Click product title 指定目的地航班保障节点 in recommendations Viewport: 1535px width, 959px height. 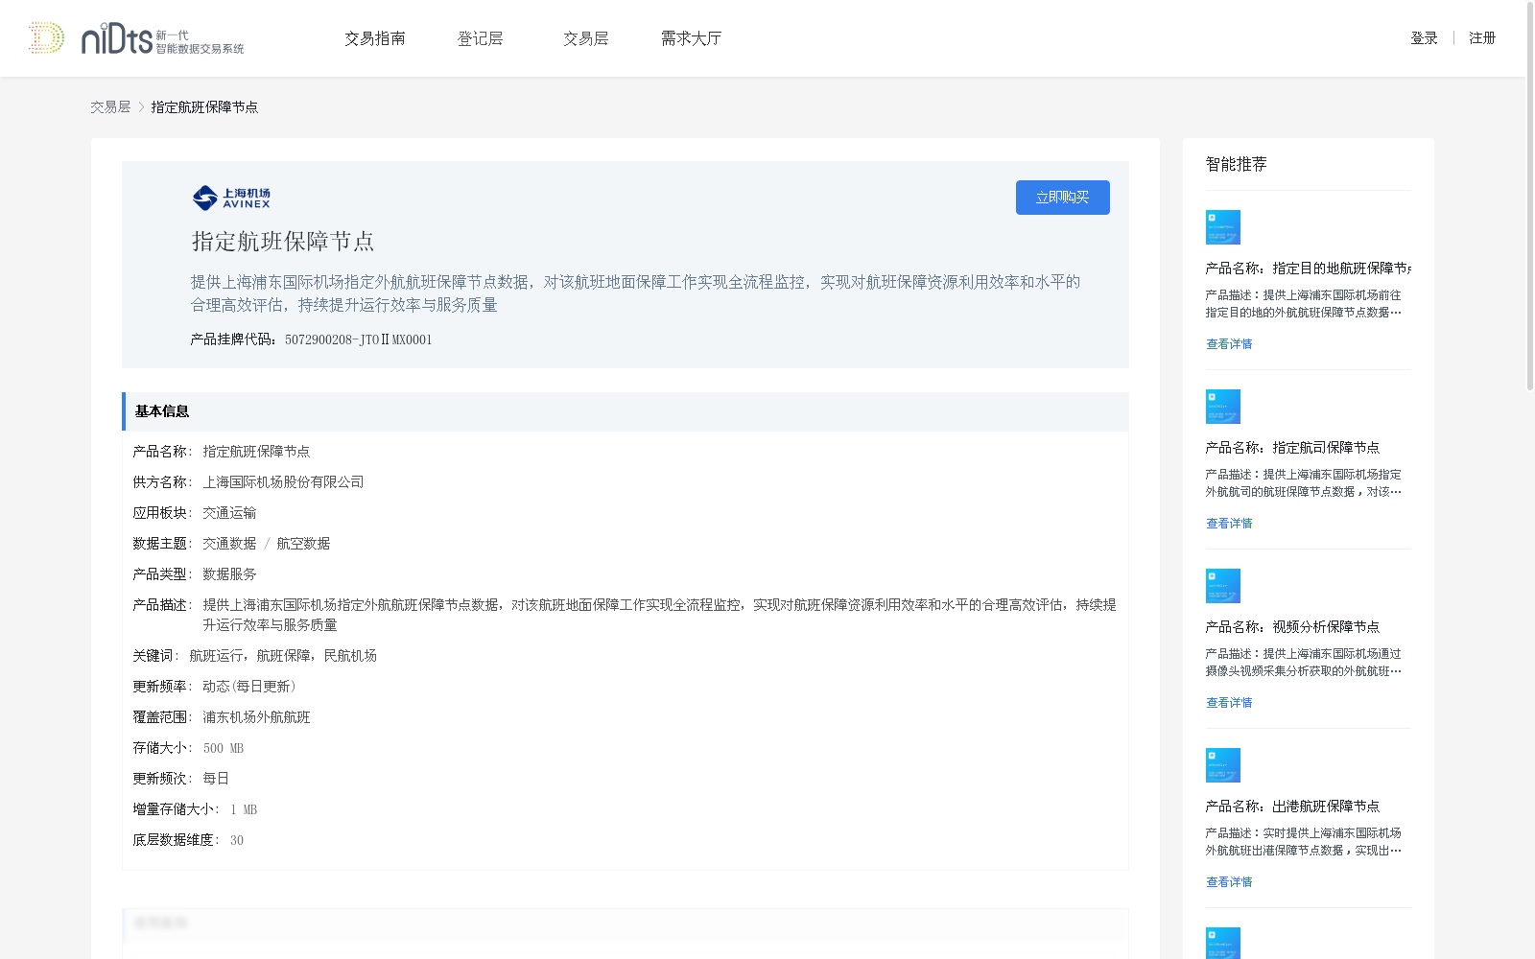pyautogui.click(x=1309, y=269)
